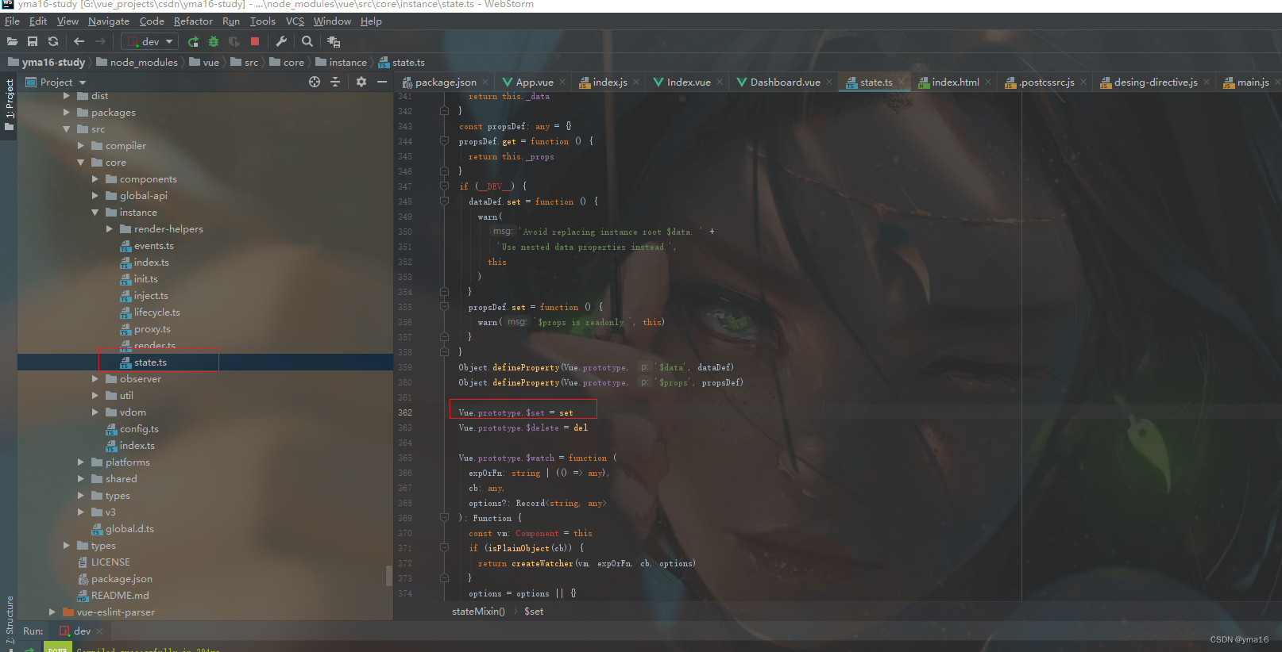The height and width of the screenshot is (652, 1282).
Task: Locate the current file with the crosshair icon
Action: tap(315, 82)
